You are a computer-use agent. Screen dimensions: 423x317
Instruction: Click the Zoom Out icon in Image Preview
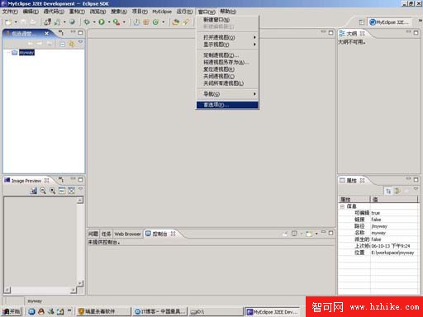pos(43,191)
